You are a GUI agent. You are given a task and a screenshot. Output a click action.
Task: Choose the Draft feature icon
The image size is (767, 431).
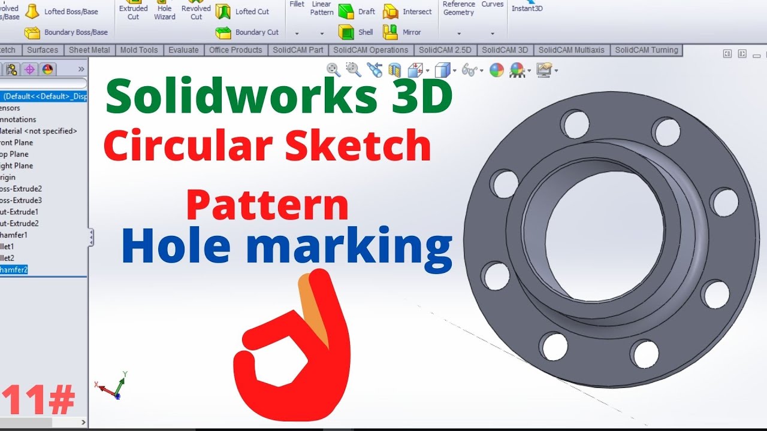(x=346, y=11)
